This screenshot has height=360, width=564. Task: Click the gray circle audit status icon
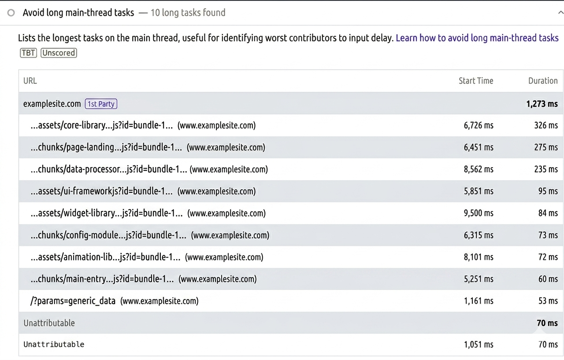coord(11,13)
